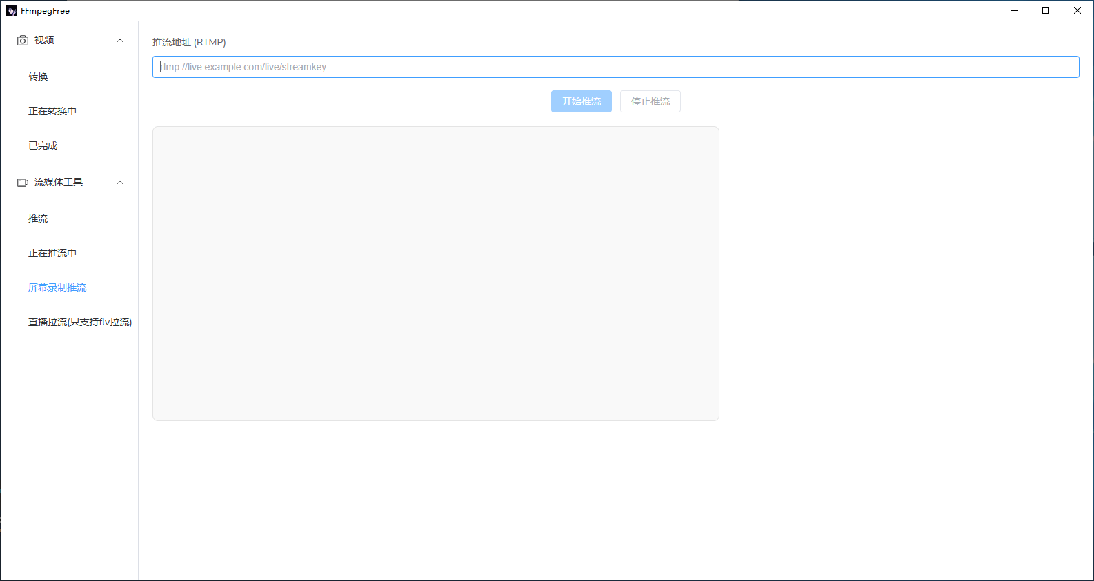Collapse the 流媒体工具 section chevron

coord(120,183)
